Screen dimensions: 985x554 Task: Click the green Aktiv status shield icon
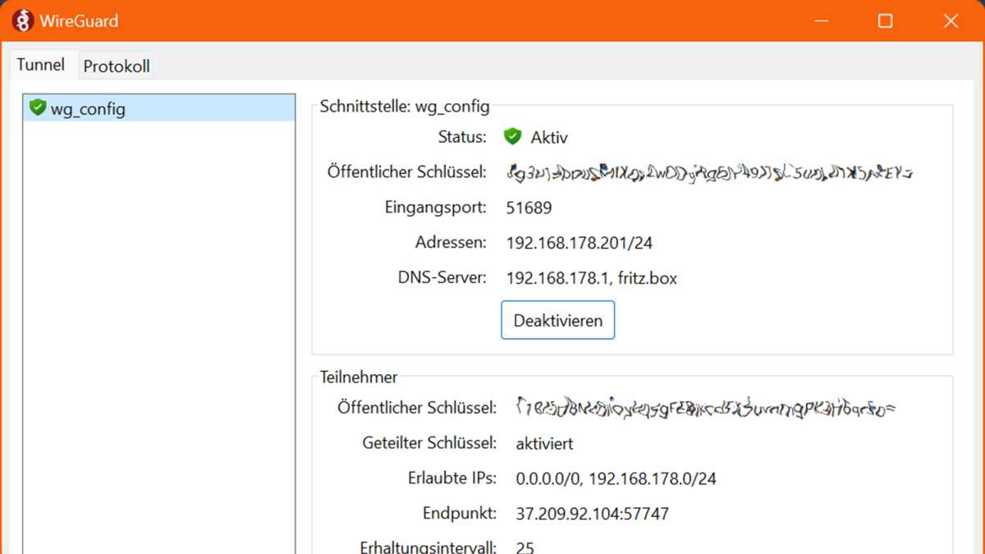tap(512, 136)
